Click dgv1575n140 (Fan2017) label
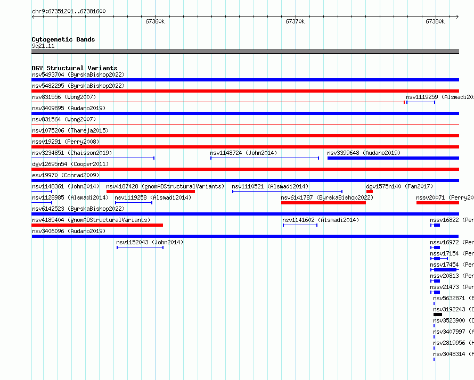The image size is (474, 380). (399, 186)
